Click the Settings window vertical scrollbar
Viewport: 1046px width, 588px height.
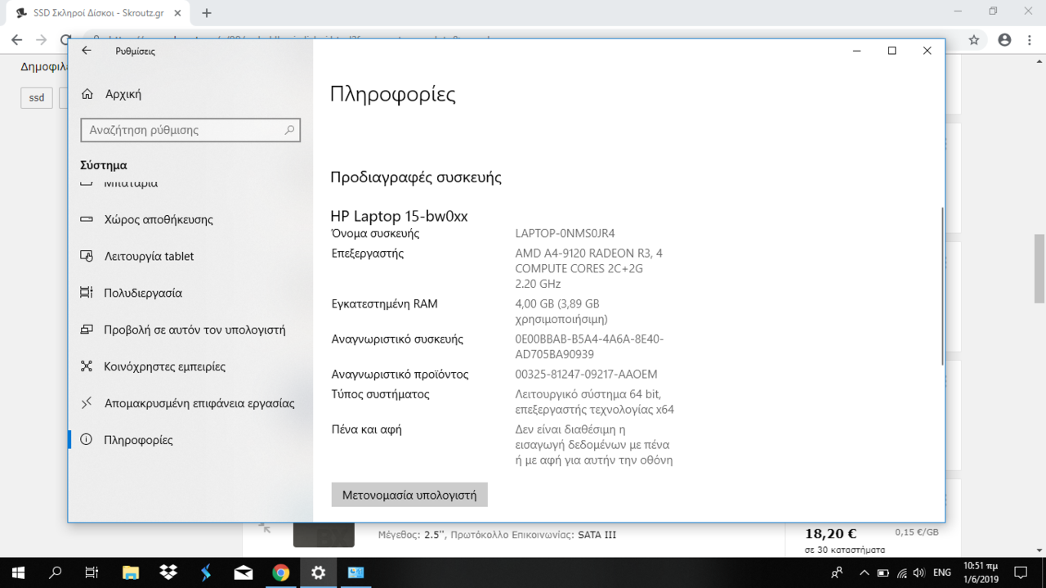tap(942, 285)
